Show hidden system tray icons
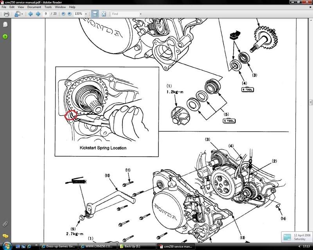Image resolution: width=313 pixels, height=250 pixels. (x=299, y=246)
